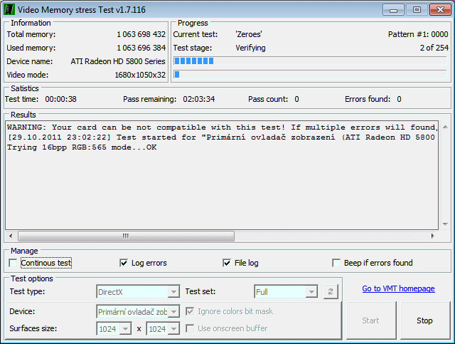Click the video mode 1680x1050x32 value
455x344 pixels.
(140, 75)
